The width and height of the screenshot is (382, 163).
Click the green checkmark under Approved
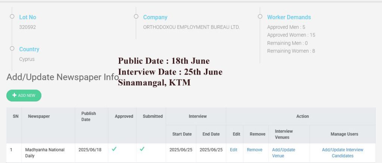[x=114, y=149]
